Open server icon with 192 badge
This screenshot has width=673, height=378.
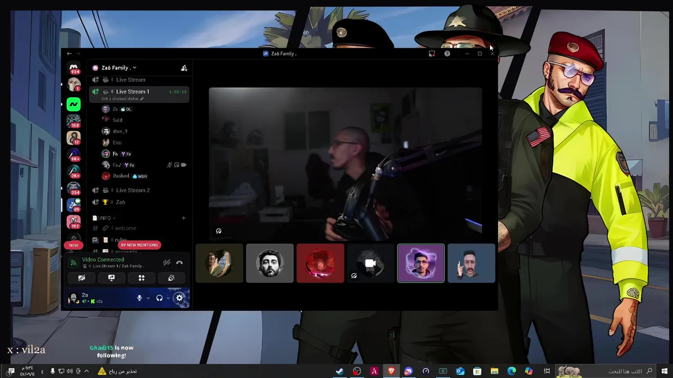tap(74, 222)
